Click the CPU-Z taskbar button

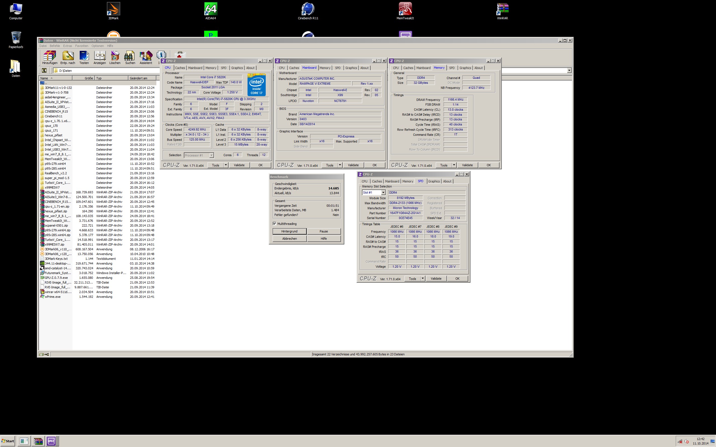tap(51, 441)
